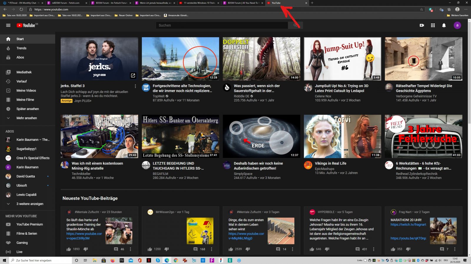Open the Netflix taskbar icon
471x264 pixels.
coord(149,260)
